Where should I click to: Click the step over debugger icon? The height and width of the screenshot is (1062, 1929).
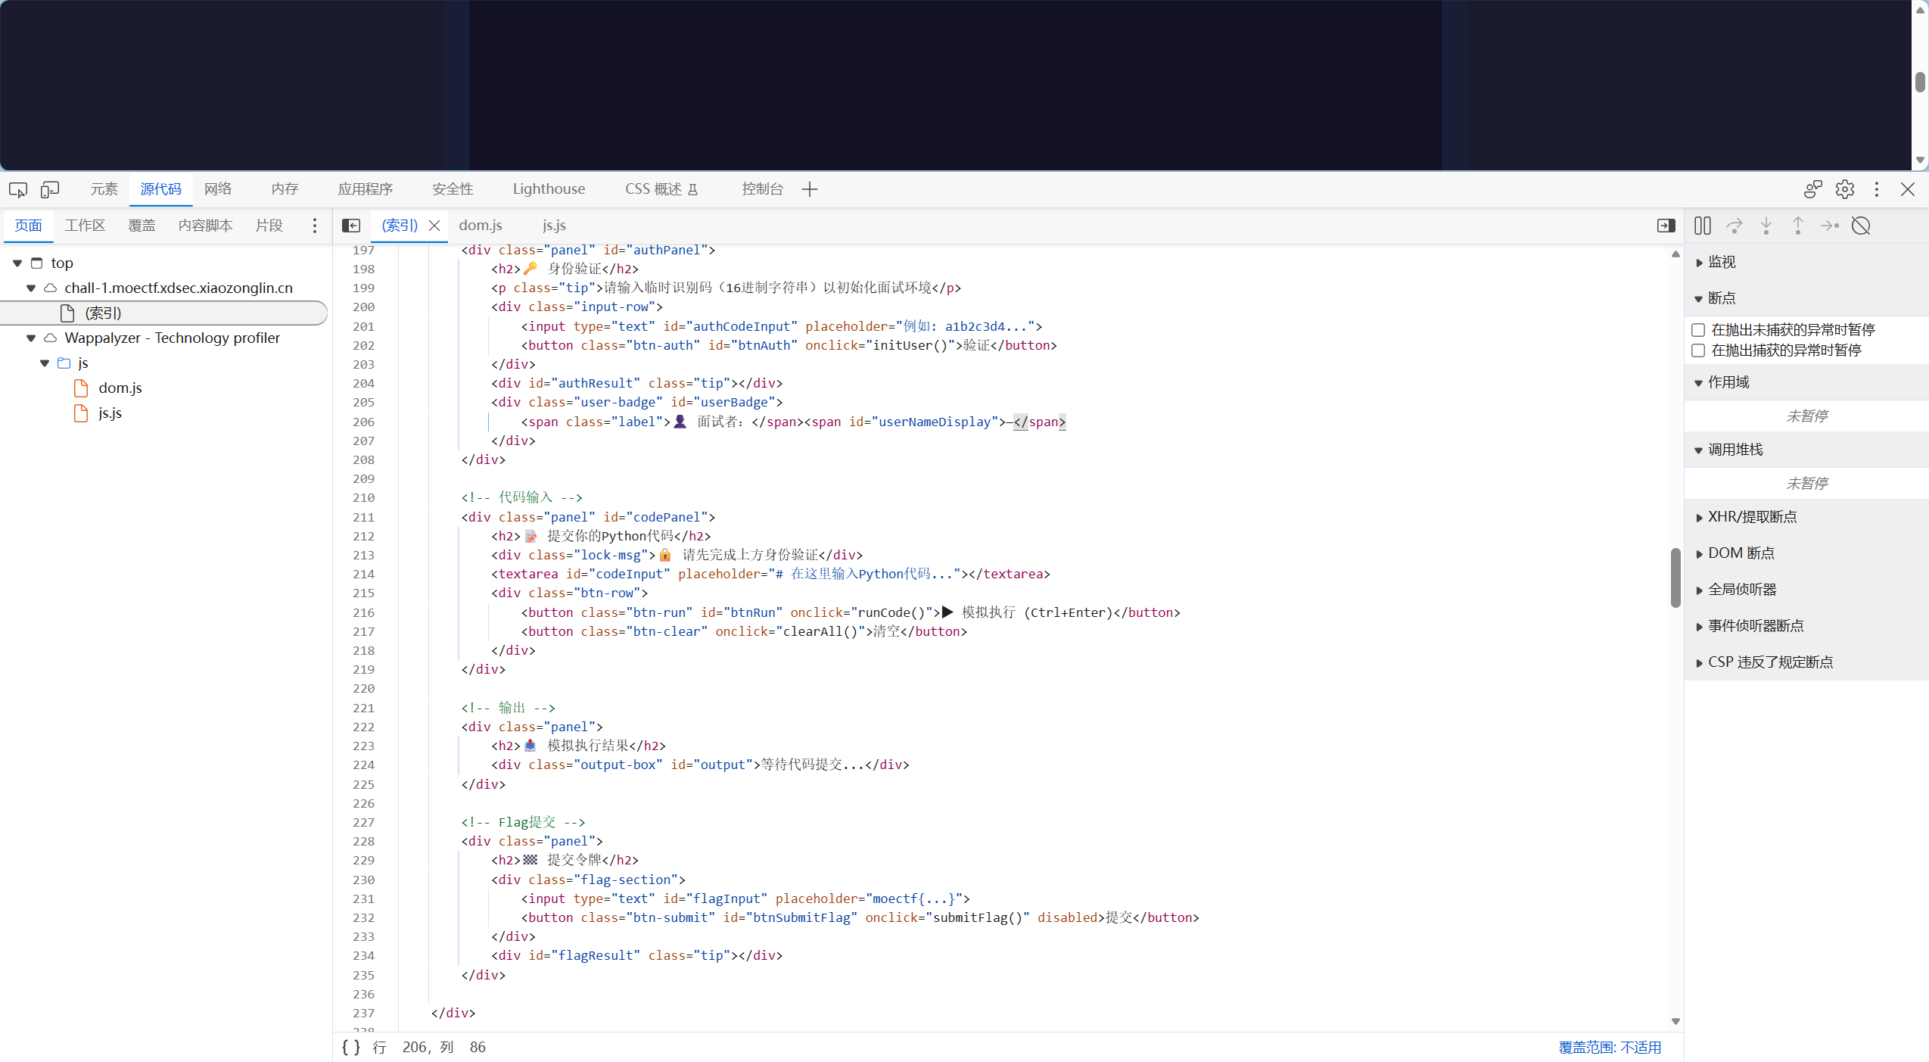pos(1734,226)
